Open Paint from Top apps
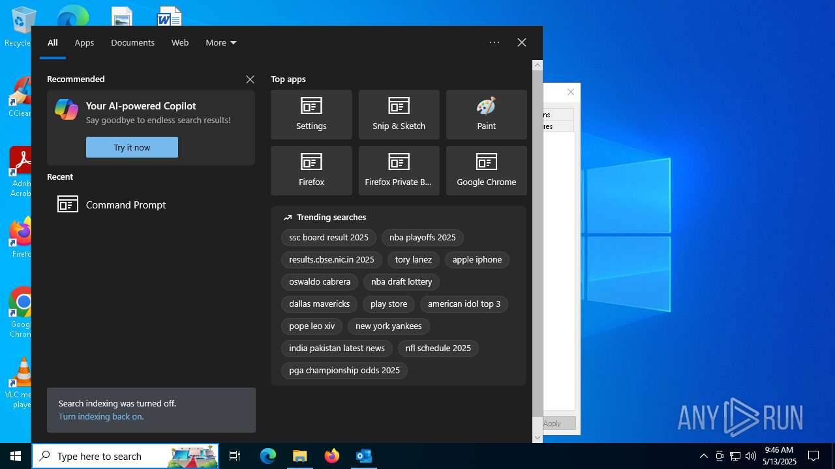The image size is (835, 469). [x=486, y=115]
